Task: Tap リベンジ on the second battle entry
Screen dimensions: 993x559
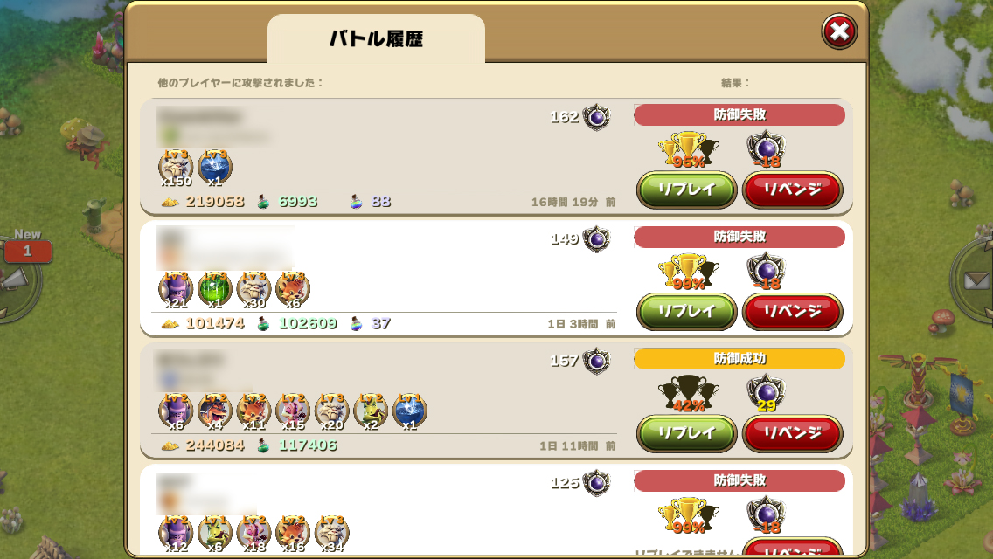Action: coord(792,312)
